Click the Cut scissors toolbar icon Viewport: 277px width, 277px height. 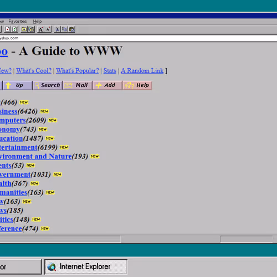click(58, 29)
